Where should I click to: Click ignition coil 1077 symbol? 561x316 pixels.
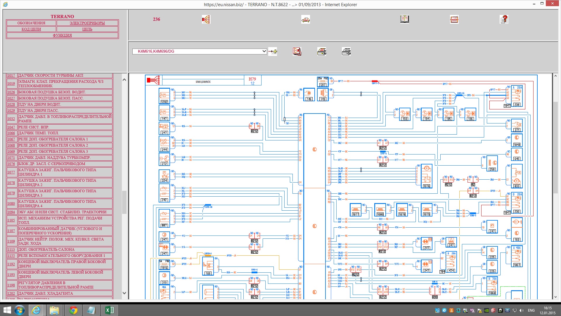pyautogui.click(x=356, y=210)
